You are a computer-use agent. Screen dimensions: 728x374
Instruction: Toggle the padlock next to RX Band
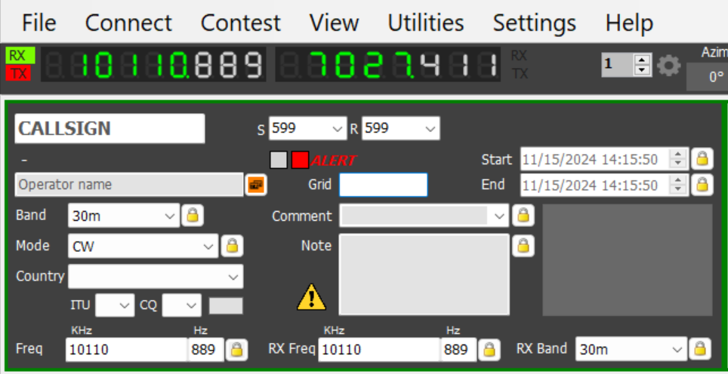[699, 349]
